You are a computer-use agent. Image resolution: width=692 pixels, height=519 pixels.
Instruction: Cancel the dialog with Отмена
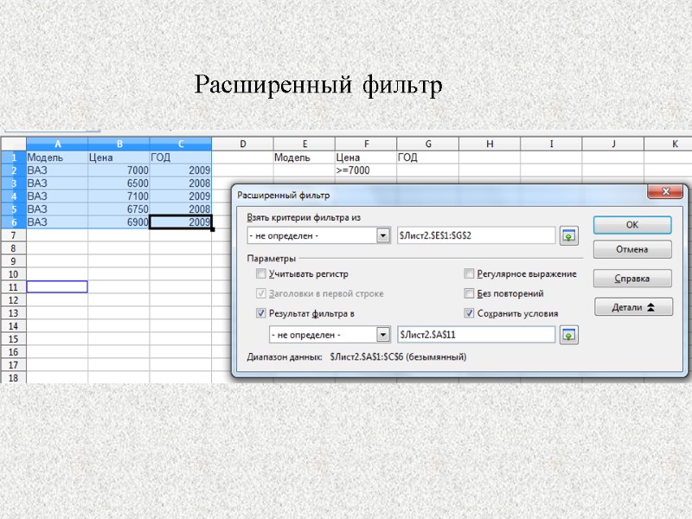[x=632, y=249]
